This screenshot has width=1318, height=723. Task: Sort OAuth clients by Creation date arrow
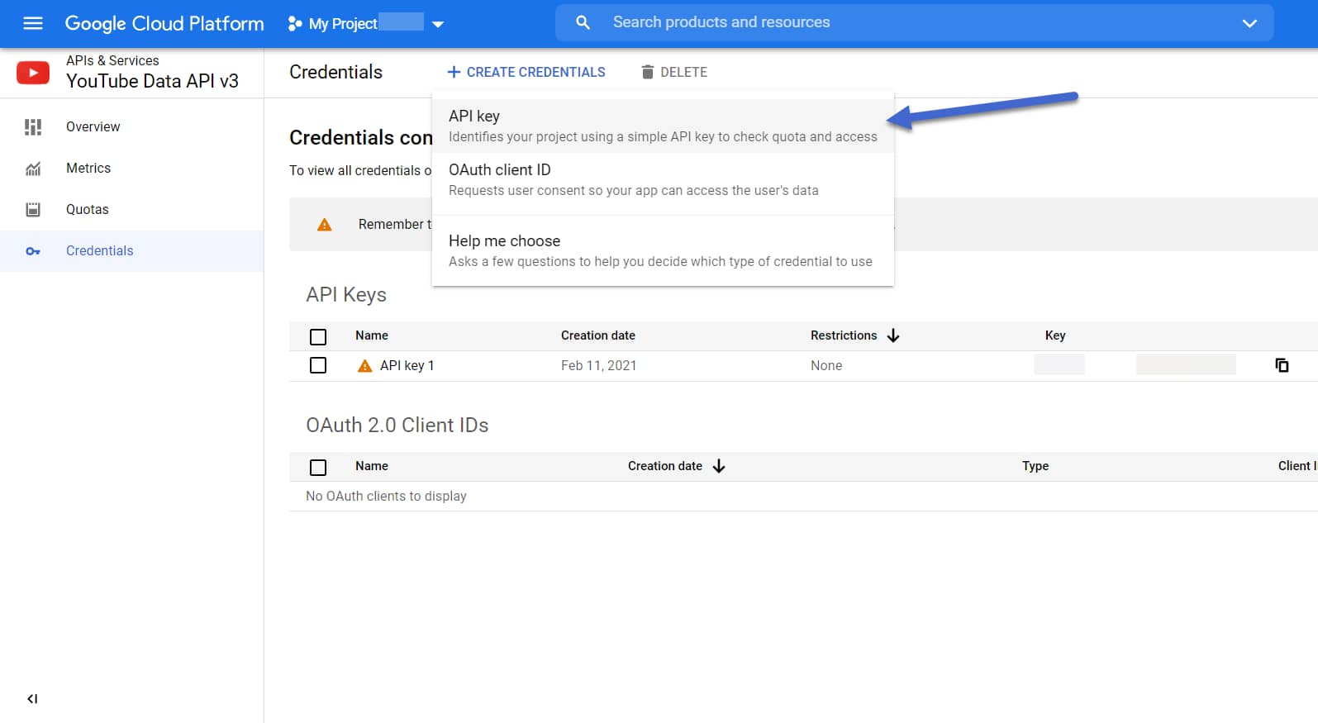719,466
